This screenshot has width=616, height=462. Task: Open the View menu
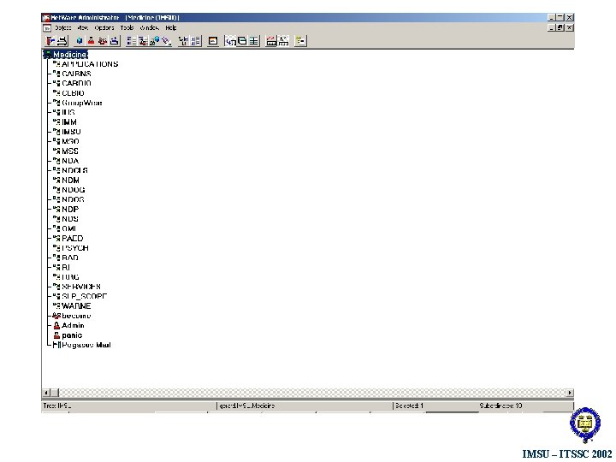(x=82, y=28)
